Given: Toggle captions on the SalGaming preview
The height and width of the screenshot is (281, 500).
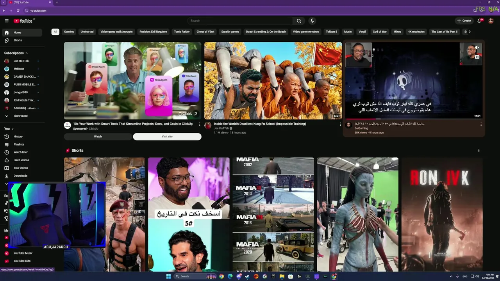Looking at the screenshot, I should click(477, 57).
